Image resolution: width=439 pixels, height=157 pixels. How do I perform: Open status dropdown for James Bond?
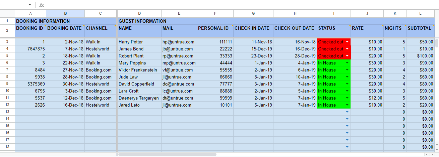pyautogui.click(x=347, y=49)
